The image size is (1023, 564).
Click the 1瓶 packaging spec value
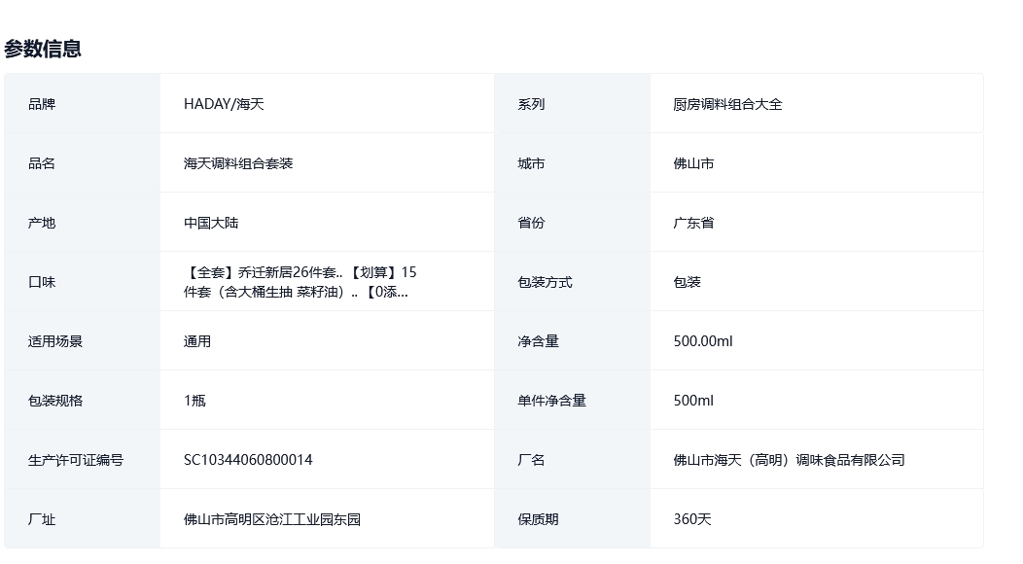[194, 402]
